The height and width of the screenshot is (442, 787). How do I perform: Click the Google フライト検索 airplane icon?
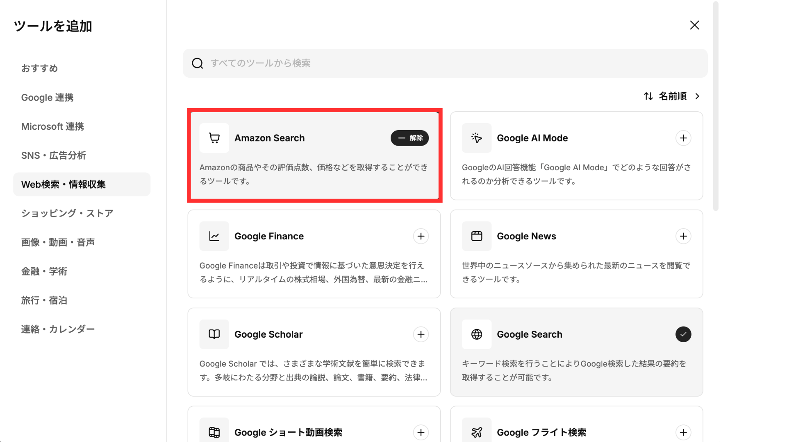point(476,432)
